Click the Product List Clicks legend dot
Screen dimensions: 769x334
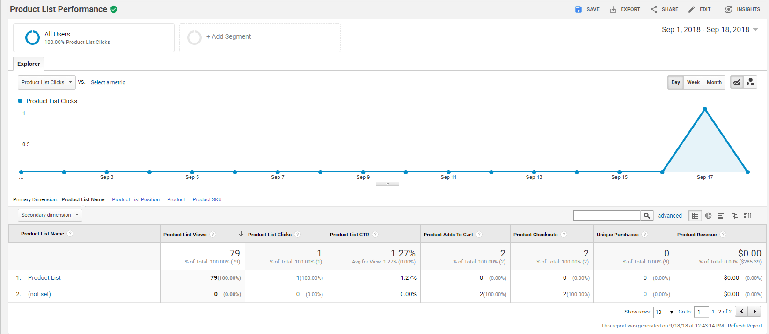tap(20, 101)
